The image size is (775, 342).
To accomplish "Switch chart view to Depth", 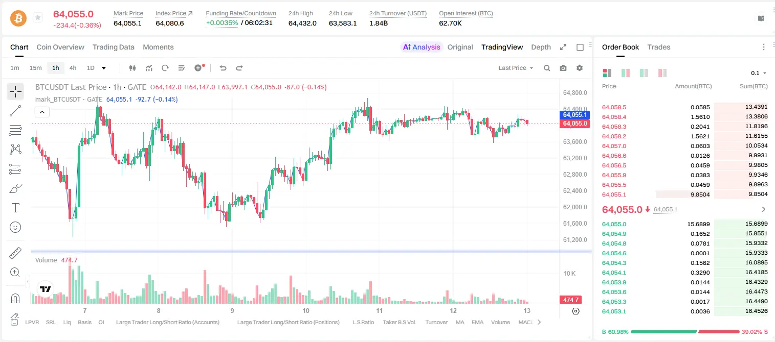I will tap(541, 47).
